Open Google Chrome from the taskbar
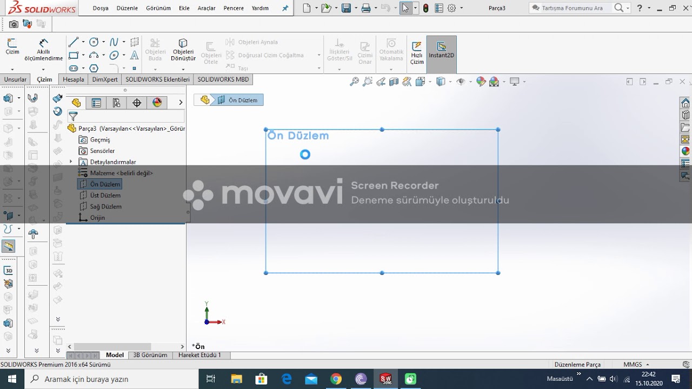The height and width of the screenshot is (389, 692). 336,379
